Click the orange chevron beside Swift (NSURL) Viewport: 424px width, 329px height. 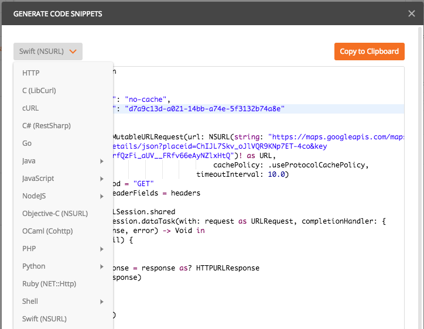(73, 52)
